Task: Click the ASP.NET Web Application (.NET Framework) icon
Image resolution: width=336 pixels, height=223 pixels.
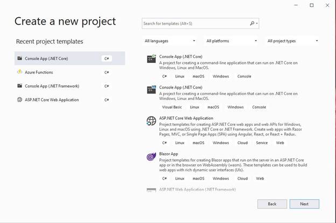Action: pos(151,190)
